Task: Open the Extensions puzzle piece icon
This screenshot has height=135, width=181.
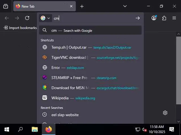Action: (x=164, y=18)
